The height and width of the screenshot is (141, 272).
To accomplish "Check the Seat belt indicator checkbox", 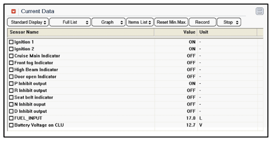I will [11, 98].
